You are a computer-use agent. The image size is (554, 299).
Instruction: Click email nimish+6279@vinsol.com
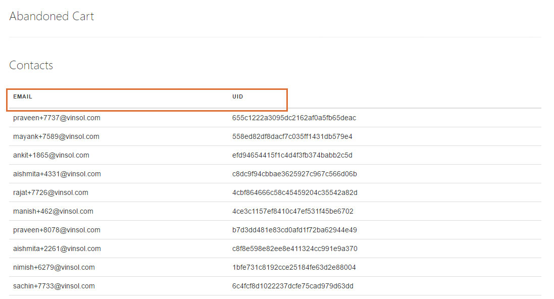(54, 268)
